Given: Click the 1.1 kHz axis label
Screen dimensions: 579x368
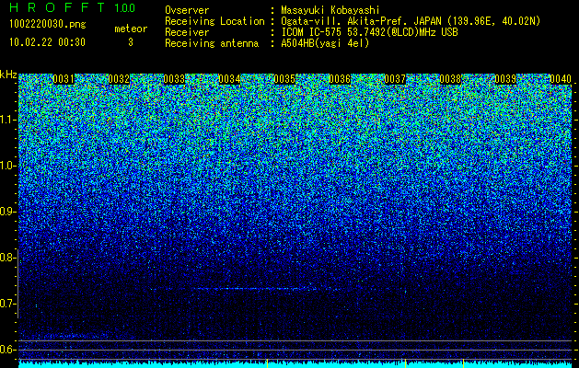Looking at the screenshot, I should click(x=7, y=120).
